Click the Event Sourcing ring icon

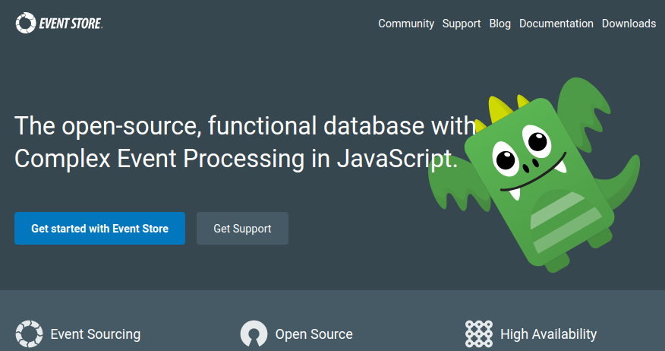pyautogui.click(x=29, y=334)
